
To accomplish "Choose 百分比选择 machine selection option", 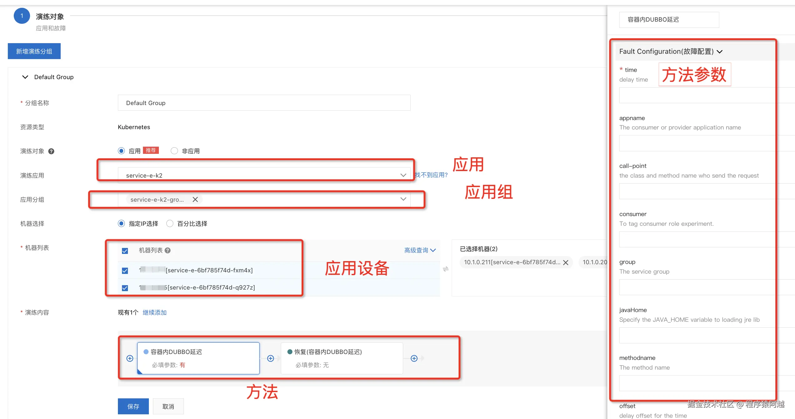I will [170, 224].
